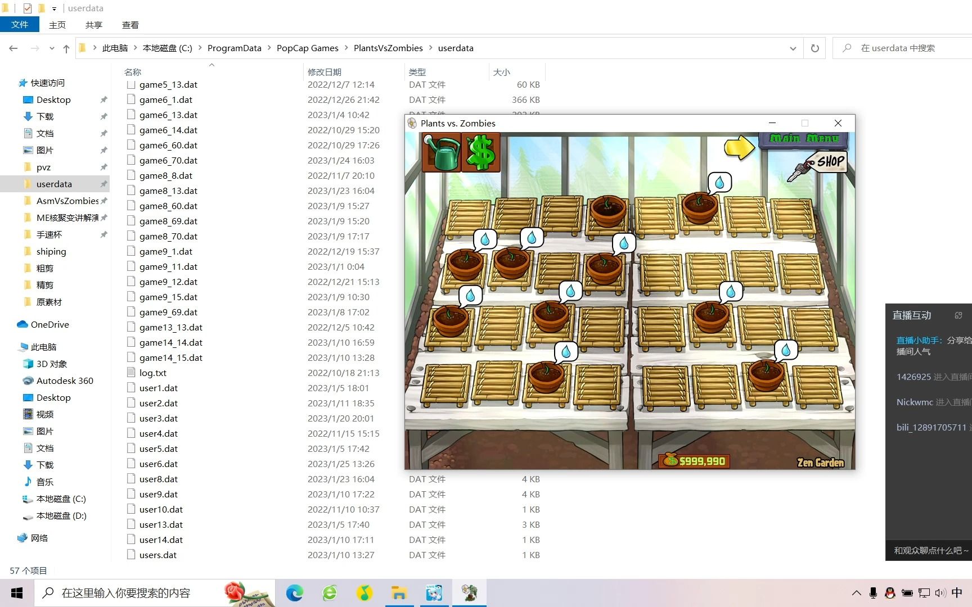The width and height of the screenshot is (972, 607).
Task: Select the file log.txt
Action: click(153, 373)
